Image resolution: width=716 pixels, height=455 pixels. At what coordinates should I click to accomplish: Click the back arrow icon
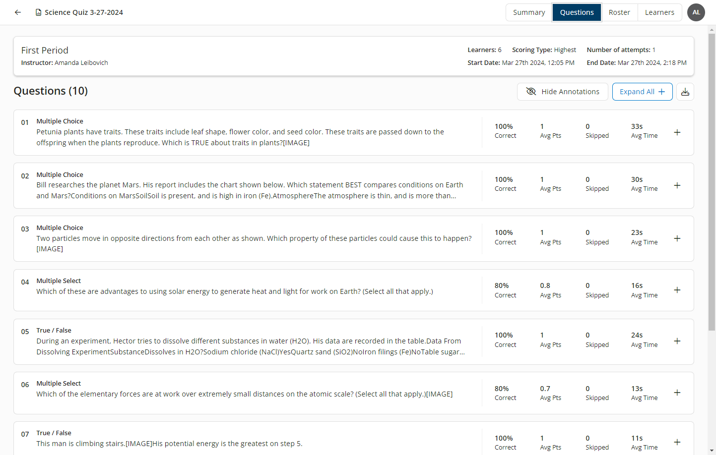tap(18, 12)
